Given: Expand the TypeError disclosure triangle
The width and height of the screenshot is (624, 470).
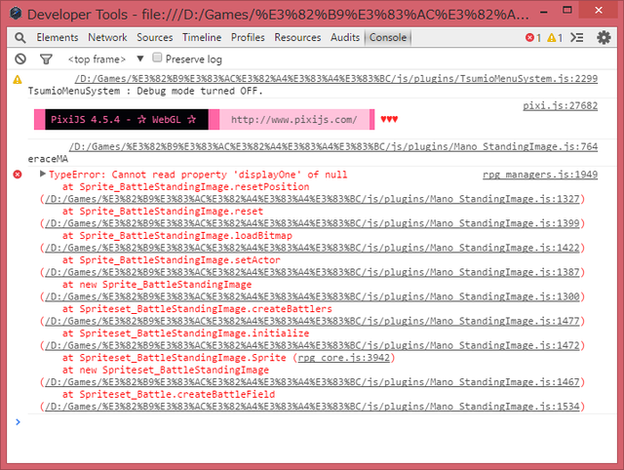Looking at the screenshot, I should click(43, 174).
